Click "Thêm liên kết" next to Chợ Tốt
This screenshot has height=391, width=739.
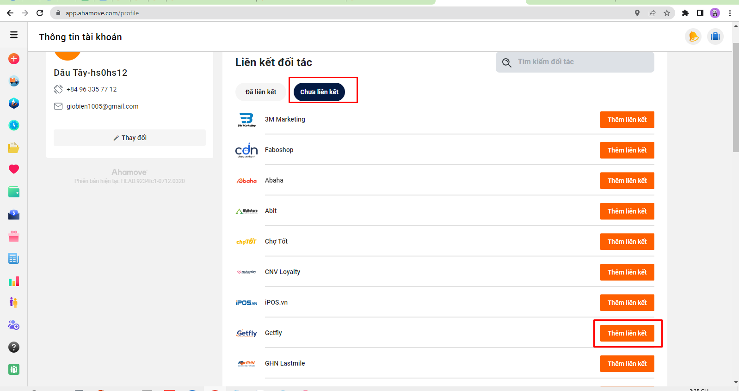pos(627,242)
